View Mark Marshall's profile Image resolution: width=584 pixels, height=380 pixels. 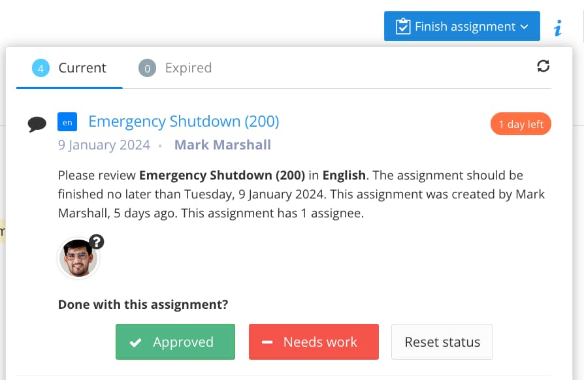coord(223,144)
